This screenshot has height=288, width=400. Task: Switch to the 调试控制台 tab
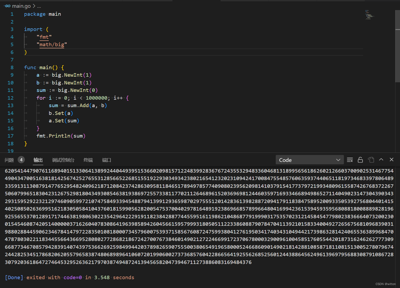point(63,160)
